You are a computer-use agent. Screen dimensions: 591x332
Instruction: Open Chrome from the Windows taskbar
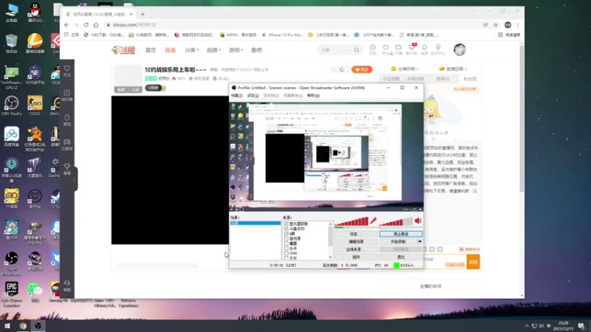23,325
